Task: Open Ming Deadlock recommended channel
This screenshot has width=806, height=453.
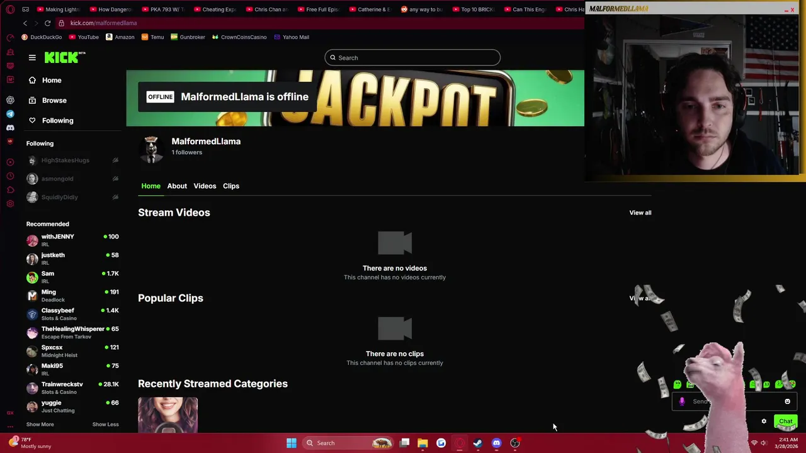Action: coord(72,296)
